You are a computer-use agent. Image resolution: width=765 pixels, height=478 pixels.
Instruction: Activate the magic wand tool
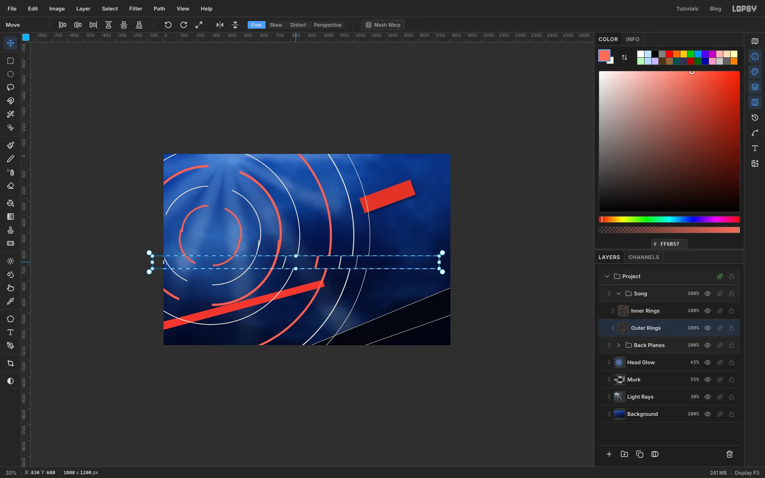pyautogui.click(x=11, y=114)
